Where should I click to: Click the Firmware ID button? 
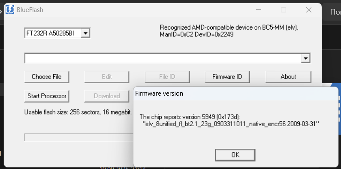[x=227, y=77]
